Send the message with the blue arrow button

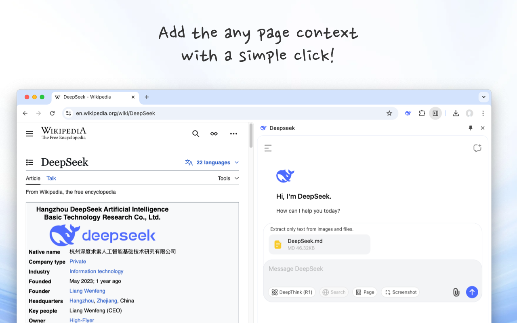tap(472, 292)
